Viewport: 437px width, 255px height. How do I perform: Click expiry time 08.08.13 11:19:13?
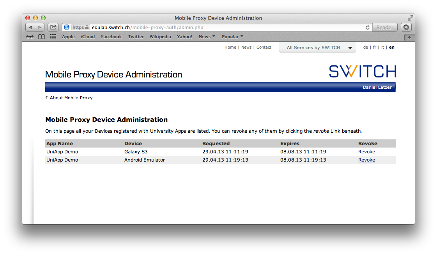tap(303, 160)
